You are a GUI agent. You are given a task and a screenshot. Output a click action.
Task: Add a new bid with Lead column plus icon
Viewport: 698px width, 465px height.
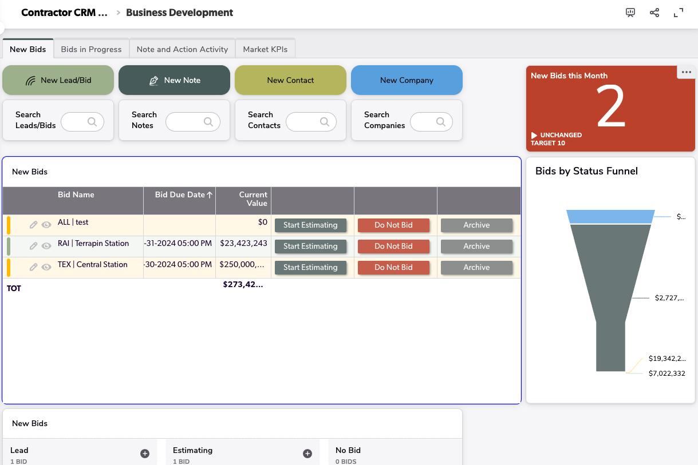point(145,453)
